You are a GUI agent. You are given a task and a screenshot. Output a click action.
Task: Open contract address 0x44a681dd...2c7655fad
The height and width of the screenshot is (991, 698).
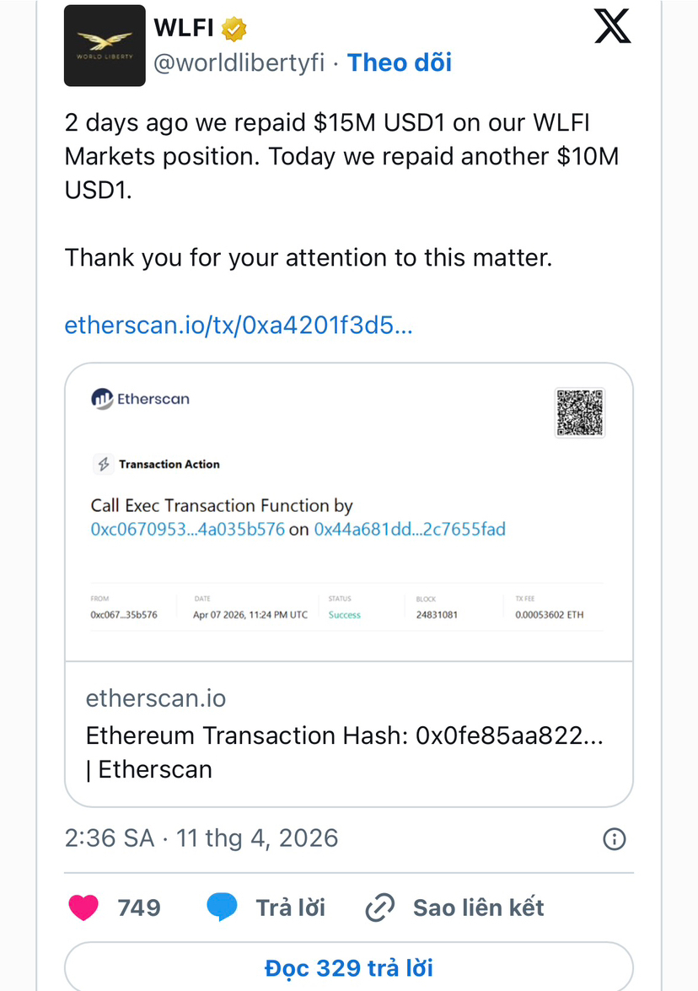tap(410, 530)
